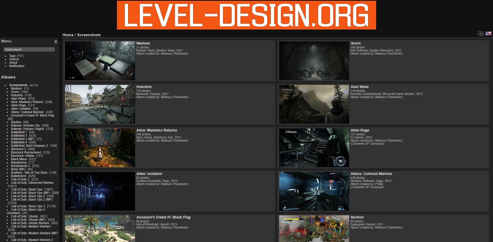Image resolution: width=493 pixels, height=242 pixels.
Task: Select Battlefield 3 (MP) in sidebar
Action: [x=23, y=139]
